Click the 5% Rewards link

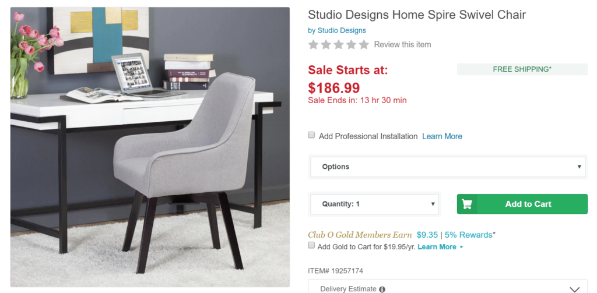(469, 235)
